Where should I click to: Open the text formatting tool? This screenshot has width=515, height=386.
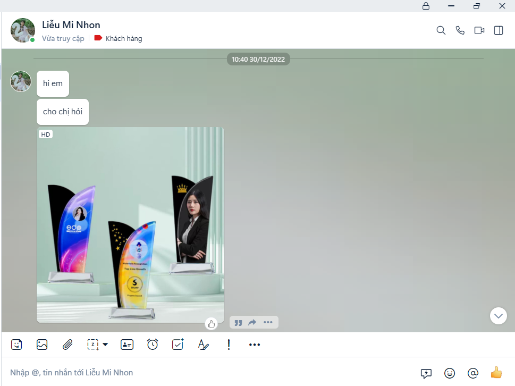pos(204,345)
